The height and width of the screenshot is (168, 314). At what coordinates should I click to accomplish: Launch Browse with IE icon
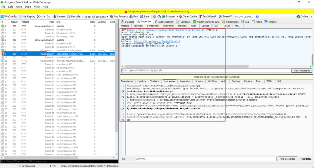[x=168, y=16]
